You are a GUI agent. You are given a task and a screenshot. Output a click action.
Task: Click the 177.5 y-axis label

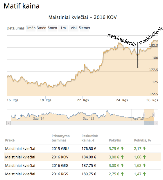point(153,70)
